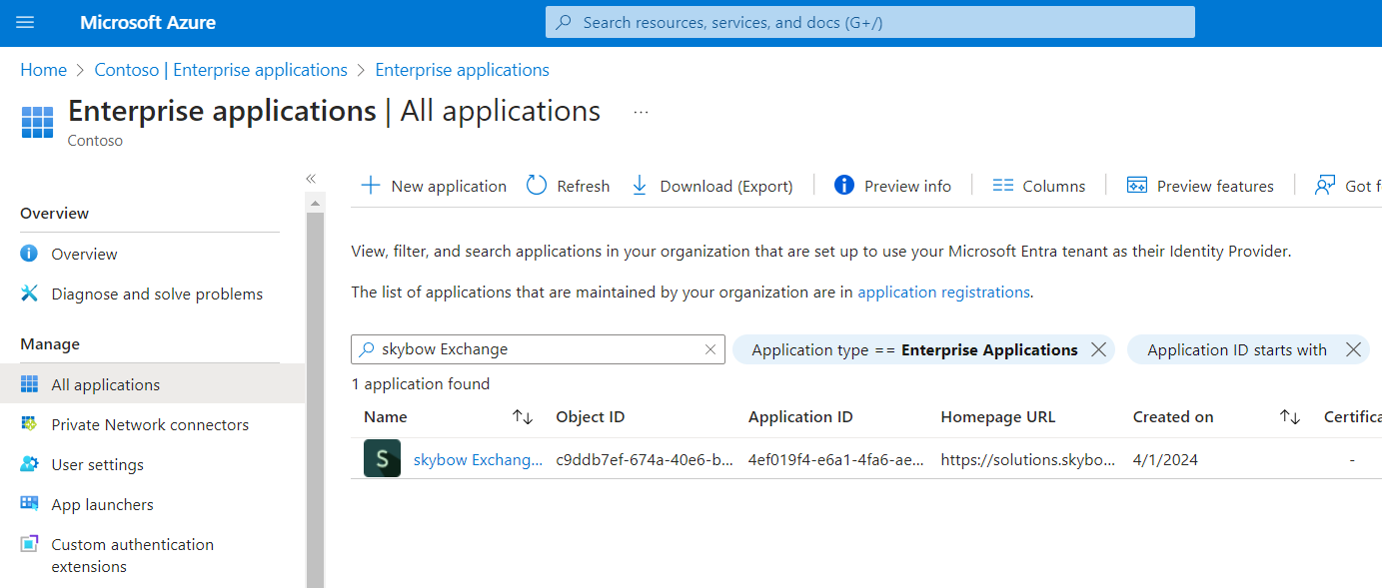This screenshot has height=588, width=1382.
Task: Click the Private Network connectors icon
Action: [30, 424]
